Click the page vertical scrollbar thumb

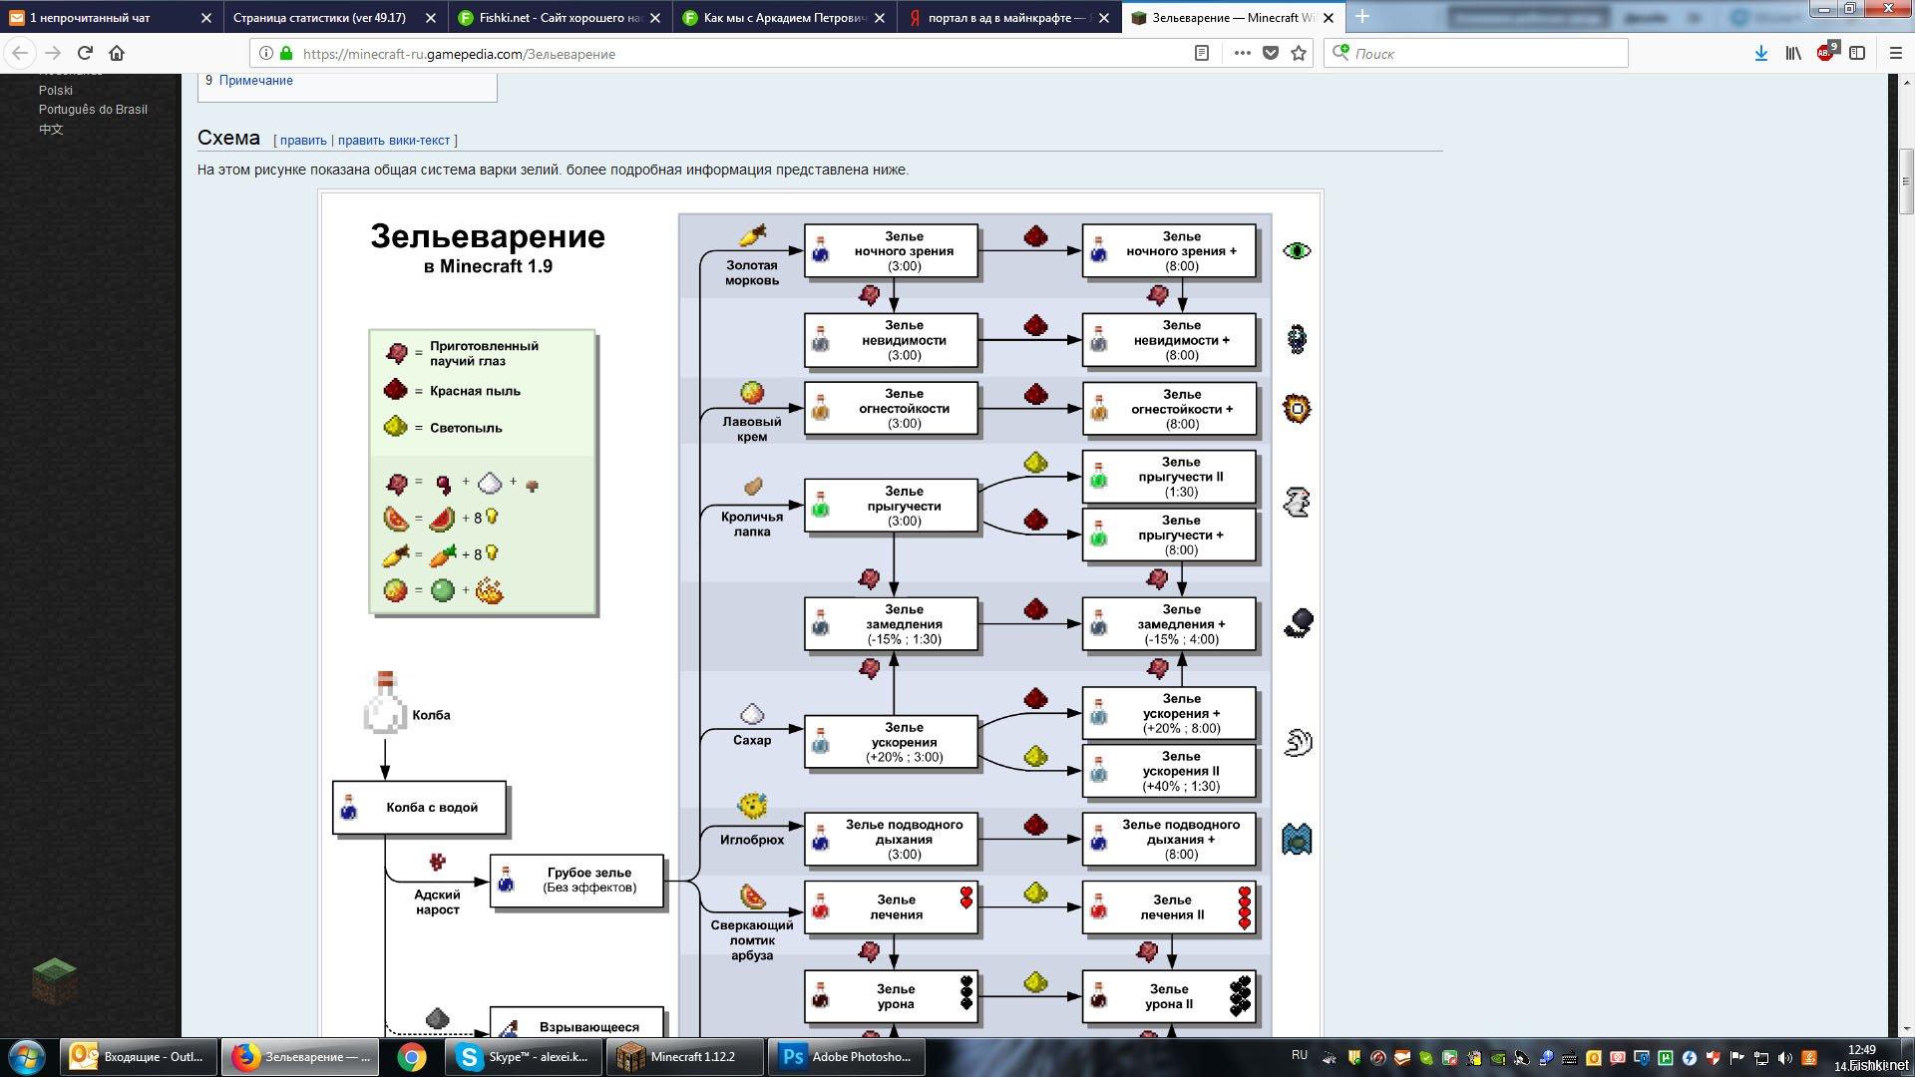coord(1906,180)
